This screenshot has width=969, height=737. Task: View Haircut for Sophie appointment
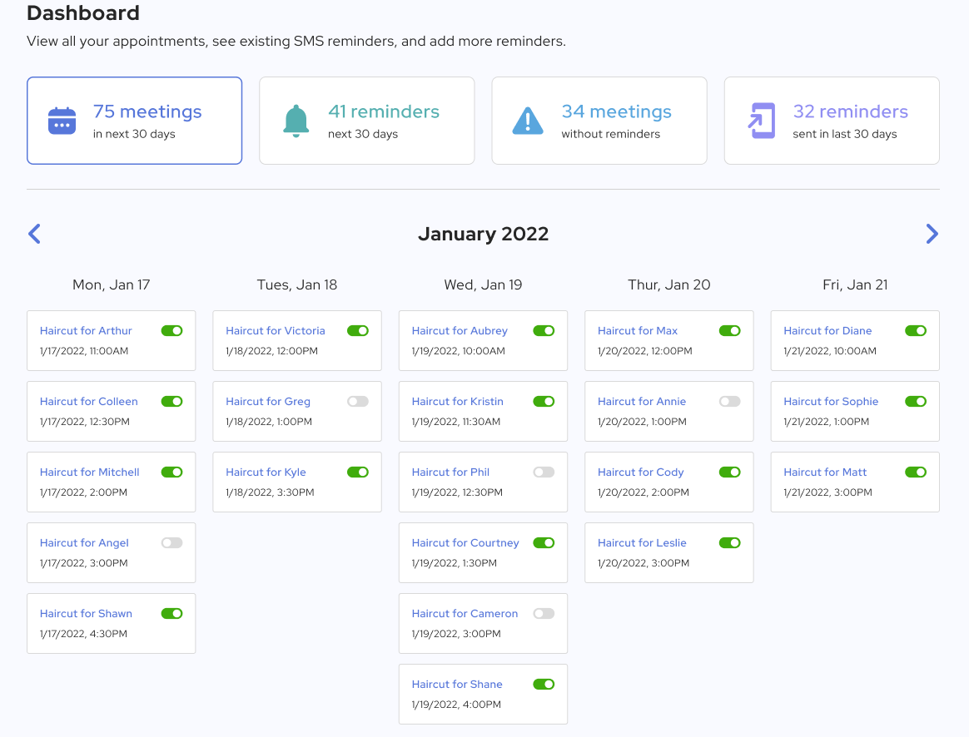click(831, 402)
